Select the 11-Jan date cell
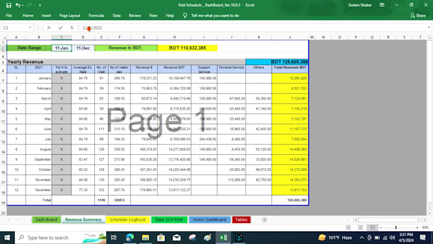This screenshot has height=244, width=433. (62, 48)
